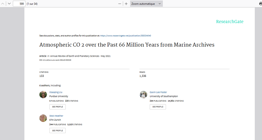Screen dimensions: 262x140
Task: Click the print icon in toolbar
Action: click(260, 4)
